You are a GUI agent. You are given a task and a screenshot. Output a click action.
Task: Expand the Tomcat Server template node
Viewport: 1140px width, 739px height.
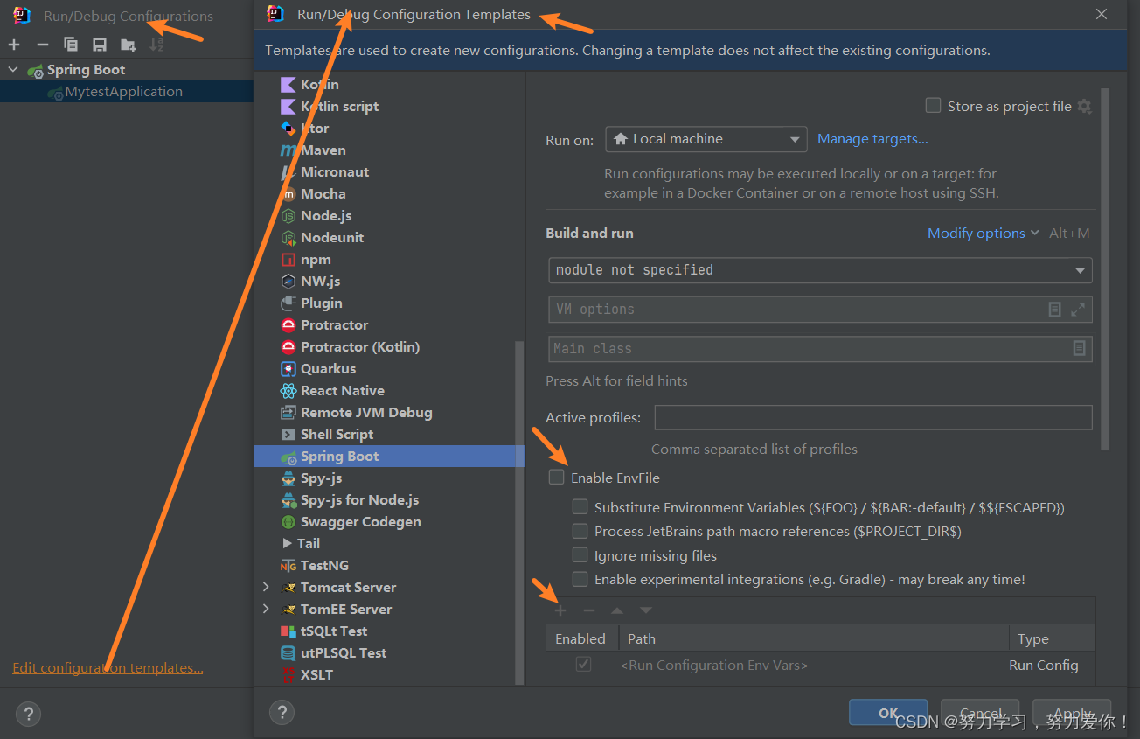point(266,587)
